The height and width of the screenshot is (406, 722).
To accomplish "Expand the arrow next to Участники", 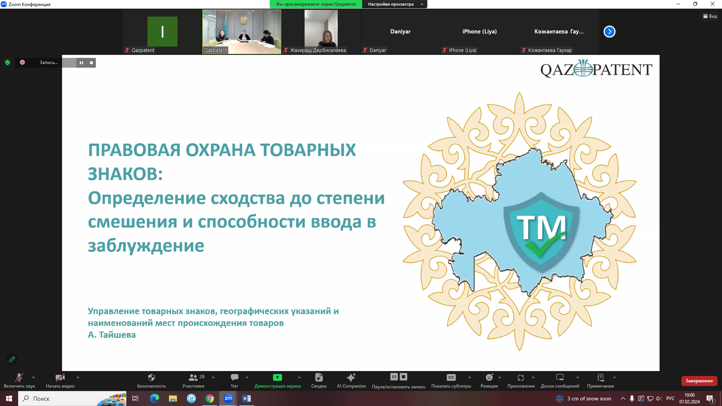I will (213, 377).
